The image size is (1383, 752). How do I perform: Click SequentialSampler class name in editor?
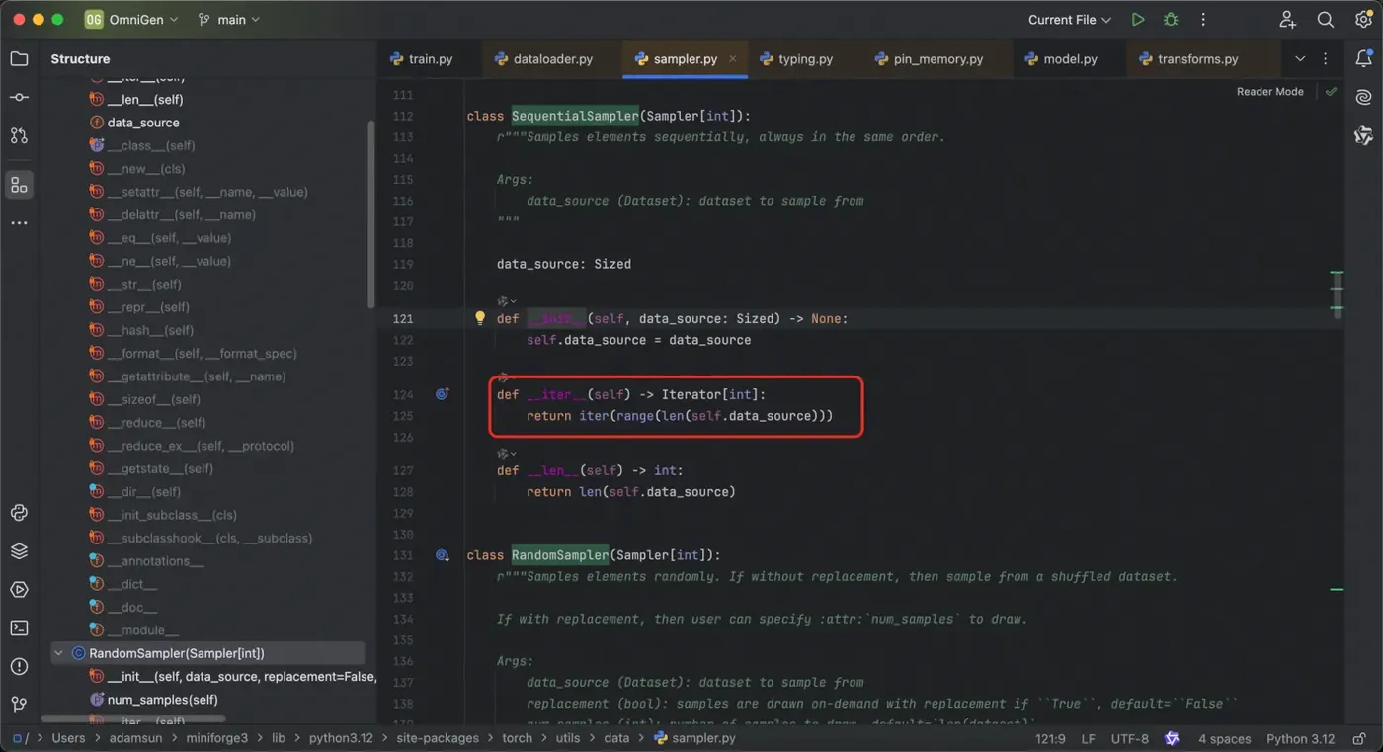575,116
